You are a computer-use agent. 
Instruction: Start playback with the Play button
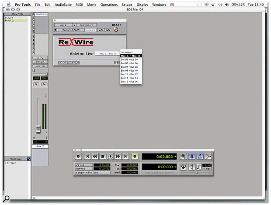point(110,156)
